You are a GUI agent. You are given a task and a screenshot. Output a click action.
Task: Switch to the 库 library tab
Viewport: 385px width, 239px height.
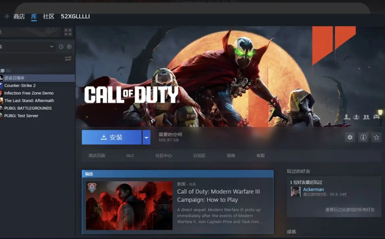34,16
